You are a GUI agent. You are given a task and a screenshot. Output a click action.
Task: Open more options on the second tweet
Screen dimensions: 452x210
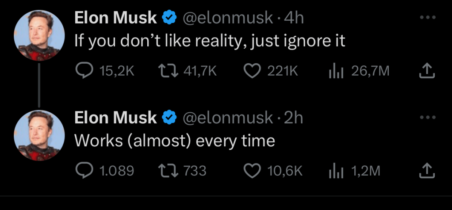[427, 118]
